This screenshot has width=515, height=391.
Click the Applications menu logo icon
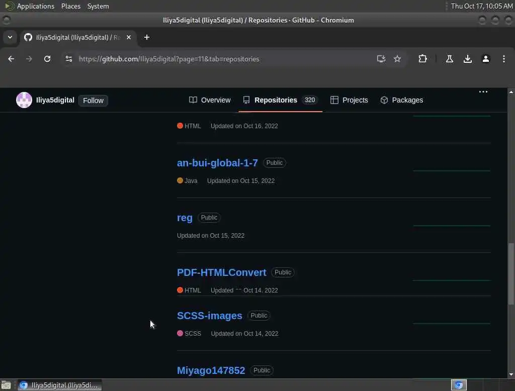[9, 6]
